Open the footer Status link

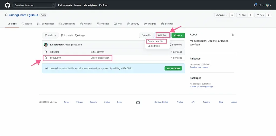107,102
